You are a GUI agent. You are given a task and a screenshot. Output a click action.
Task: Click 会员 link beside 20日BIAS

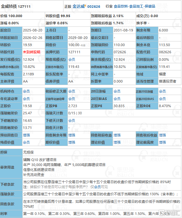[x=117, y=99]
